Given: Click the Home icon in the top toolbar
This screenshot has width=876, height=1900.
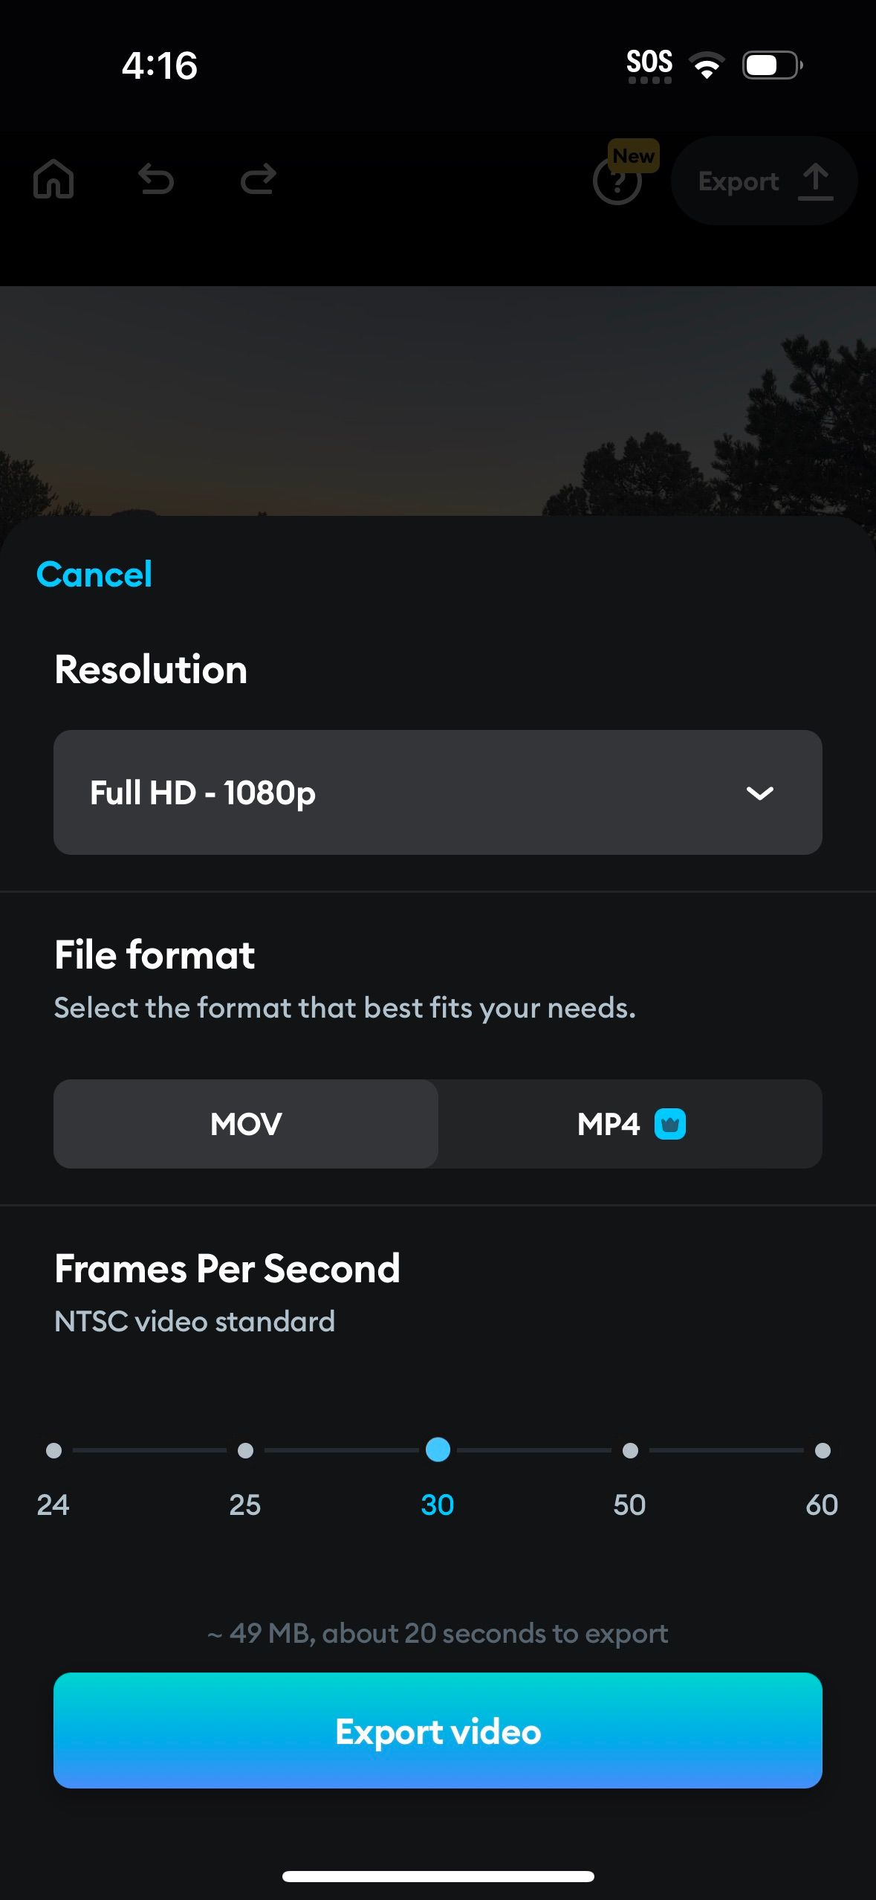Looking at the screenshot, I should pos(54,180).
